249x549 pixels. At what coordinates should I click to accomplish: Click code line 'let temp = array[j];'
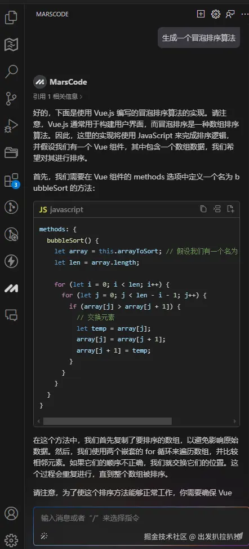pos(113,328)
